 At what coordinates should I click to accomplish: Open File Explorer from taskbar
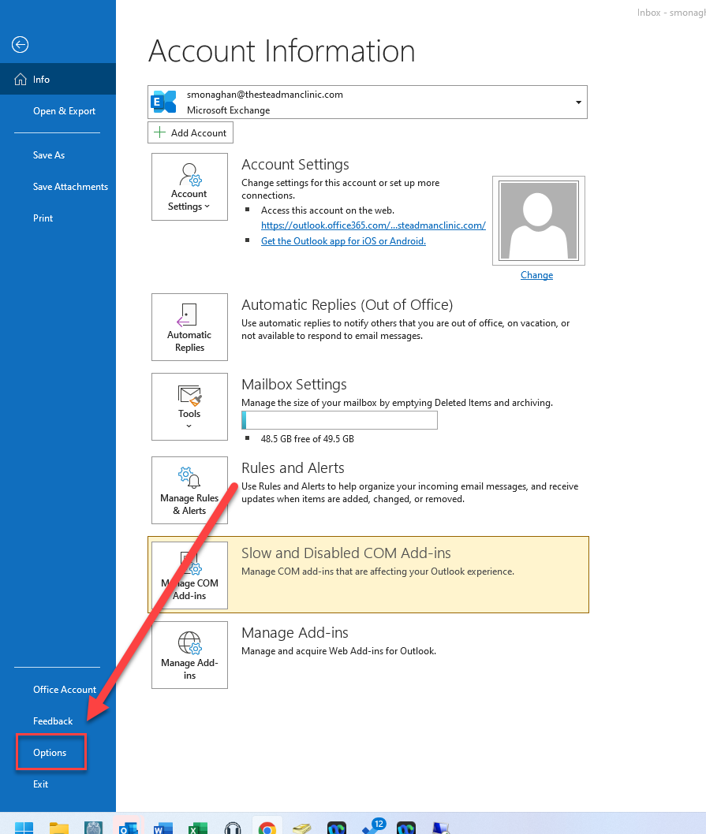point(59,828)
